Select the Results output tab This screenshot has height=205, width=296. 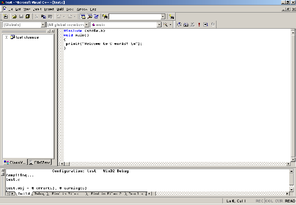136,194
